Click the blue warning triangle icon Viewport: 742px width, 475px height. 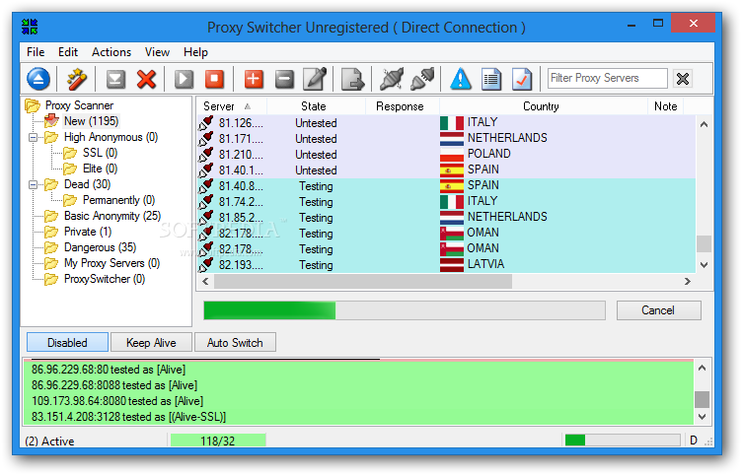(x=461, y=79)
